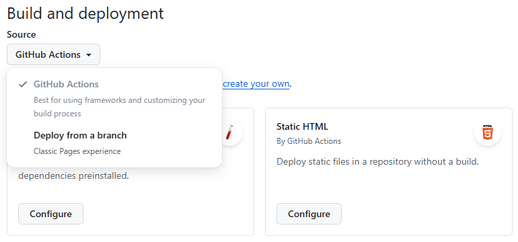Viewport: 518px width, 242px height.
Task: Select the checked GitHub Actions menu option
Action: (x=114, y=98)
